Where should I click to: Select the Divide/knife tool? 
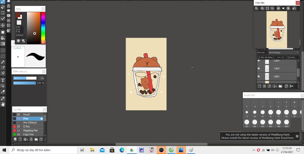pos(3,92)
